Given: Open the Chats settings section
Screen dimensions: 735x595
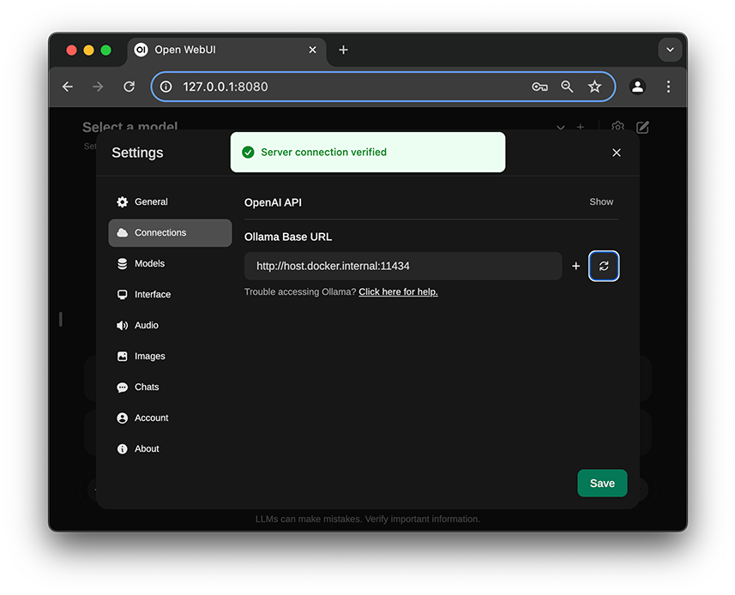Looking at the screenshot, I should (x=170, y=388).
